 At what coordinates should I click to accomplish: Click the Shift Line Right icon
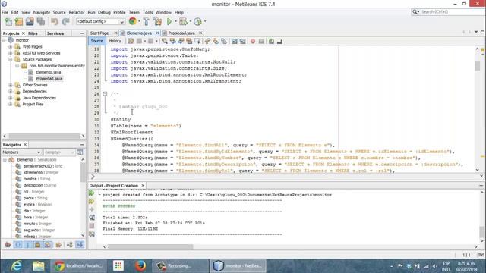[x=243, y=41]
